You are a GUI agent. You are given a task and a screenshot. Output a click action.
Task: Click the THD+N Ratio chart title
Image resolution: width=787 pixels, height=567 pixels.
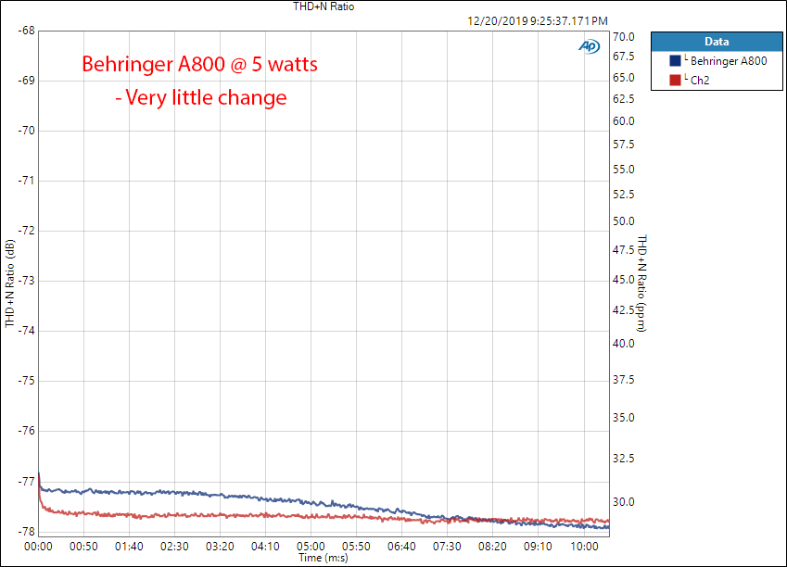coord(324,6)
